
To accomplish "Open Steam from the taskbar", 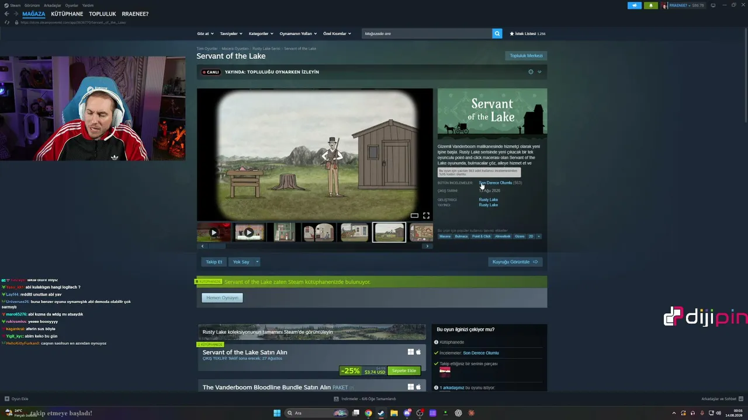I will click(381, 413).
